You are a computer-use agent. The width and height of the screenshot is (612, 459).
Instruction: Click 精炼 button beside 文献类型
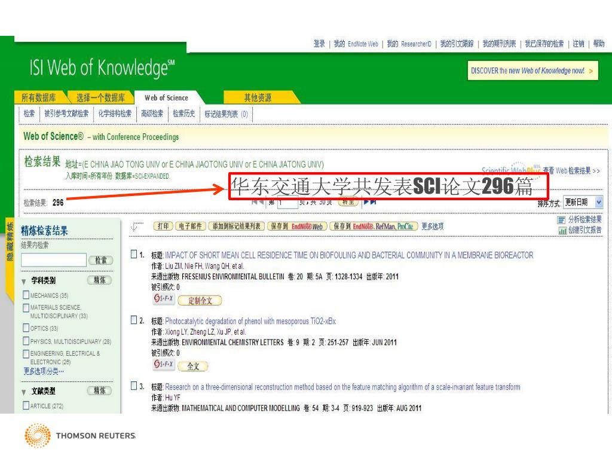(100, 390)
